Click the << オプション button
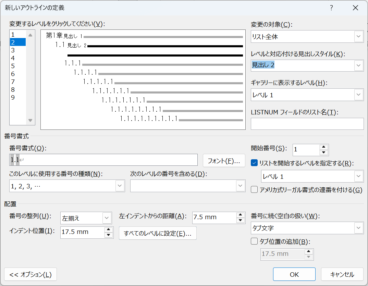368x286 pixels. coord(30,274)
